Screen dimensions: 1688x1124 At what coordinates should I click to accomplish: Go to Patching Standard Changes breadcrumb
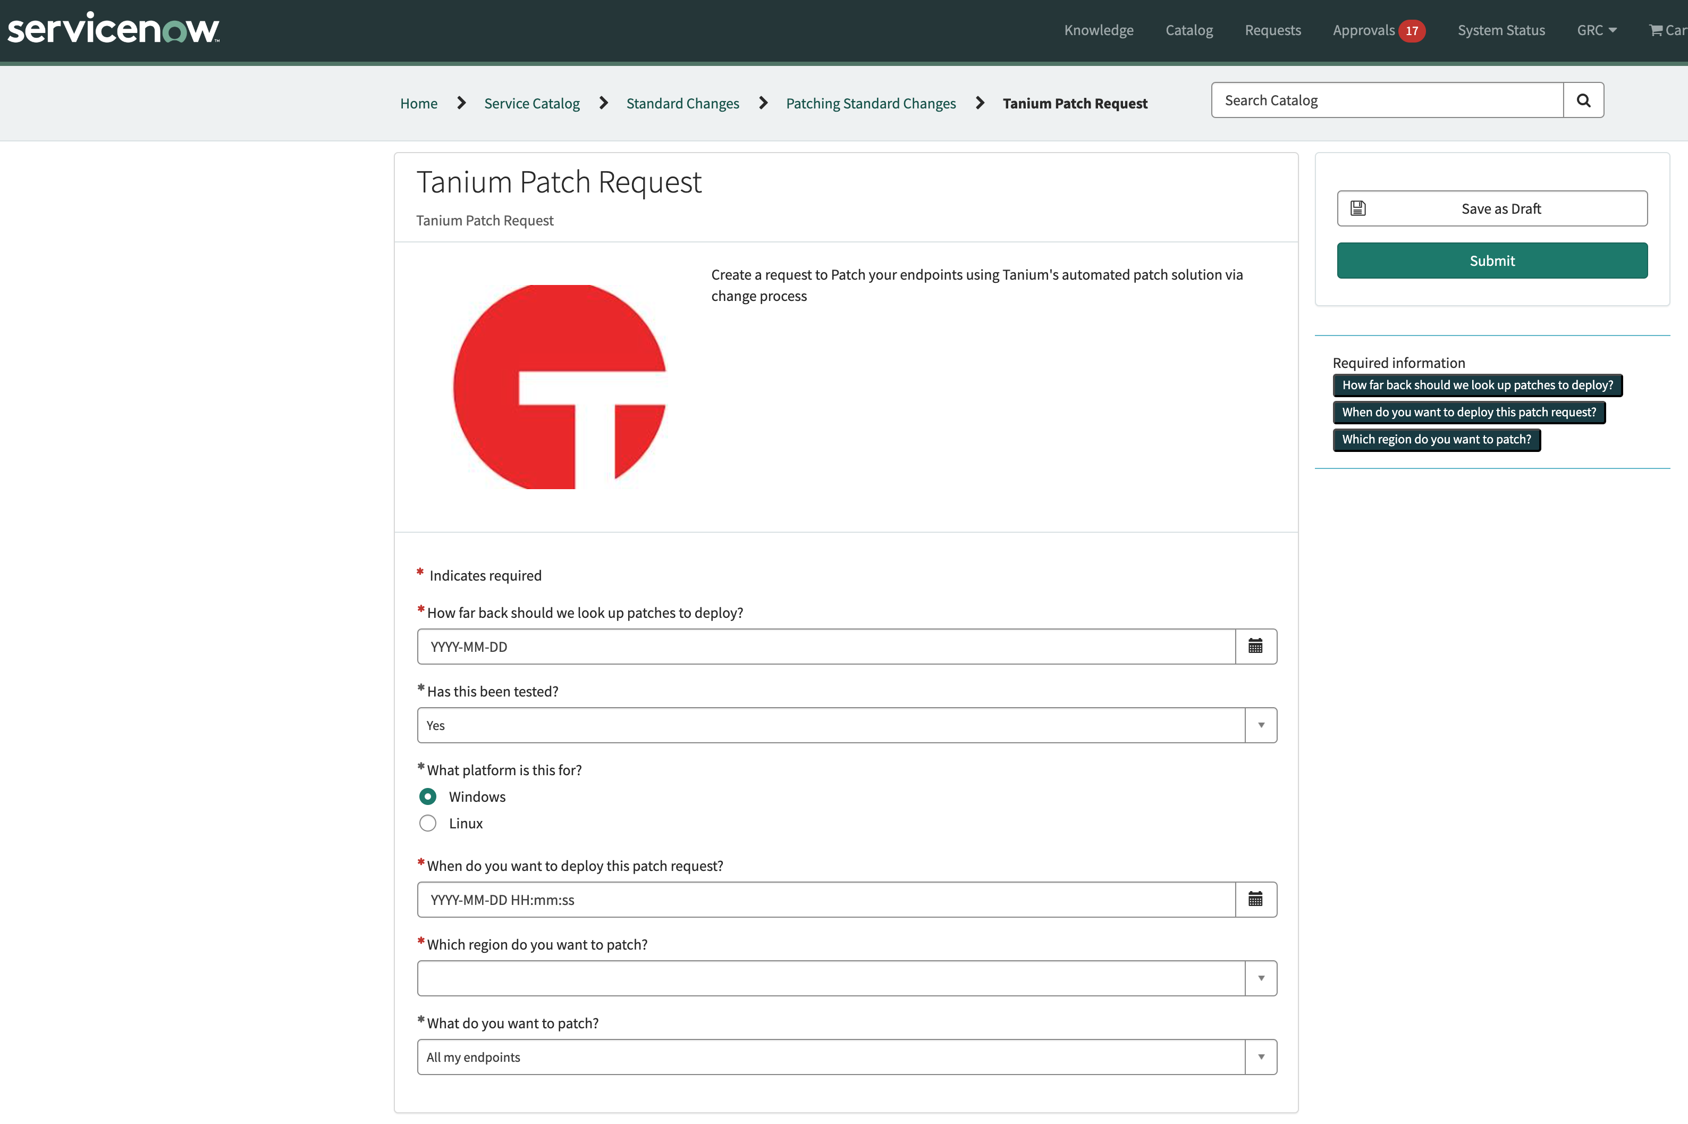coord(871,103)
